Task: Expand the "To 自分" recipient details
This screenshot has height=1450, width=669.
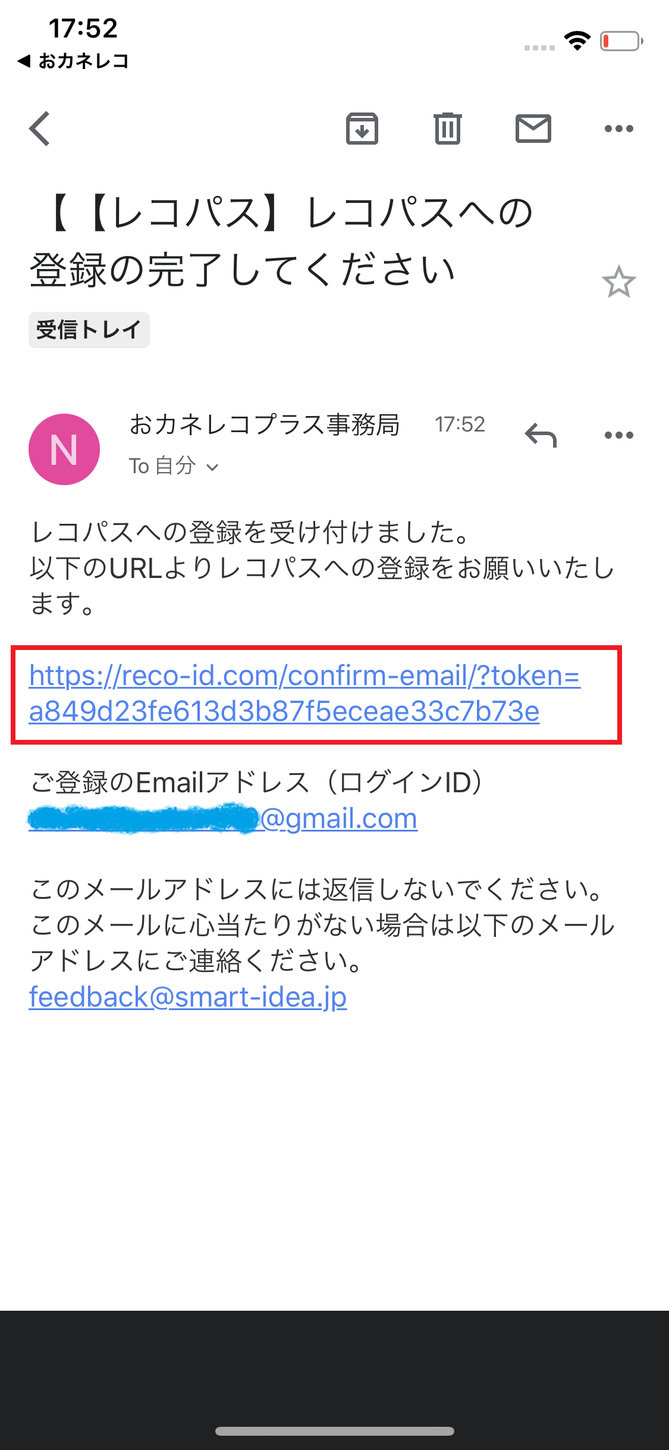Action: pos(174,466)
